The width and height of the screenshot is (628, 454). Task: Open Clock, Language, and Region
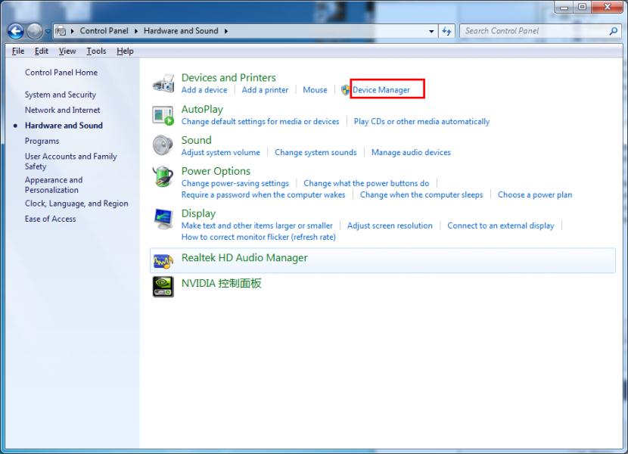click(76, 204)
